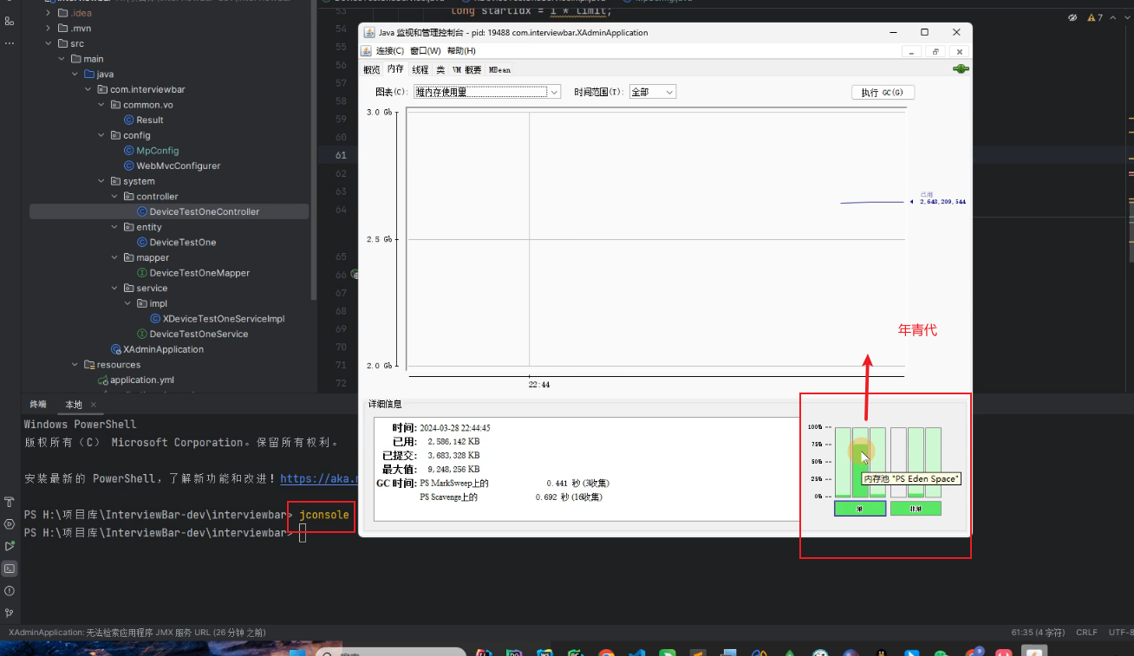
Task: Open the Git tool window icon
Action: coord(10,613)
